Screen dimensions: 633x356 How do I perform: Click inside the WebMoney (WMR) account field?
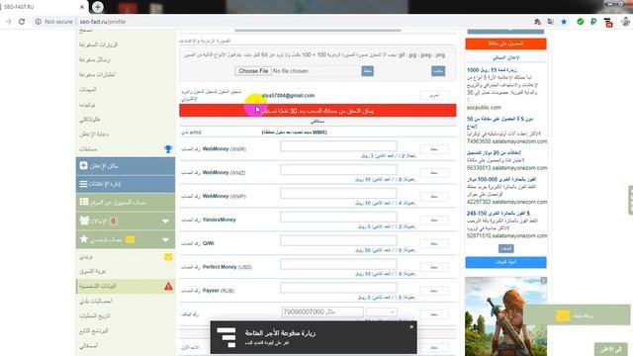click(338, 146)
